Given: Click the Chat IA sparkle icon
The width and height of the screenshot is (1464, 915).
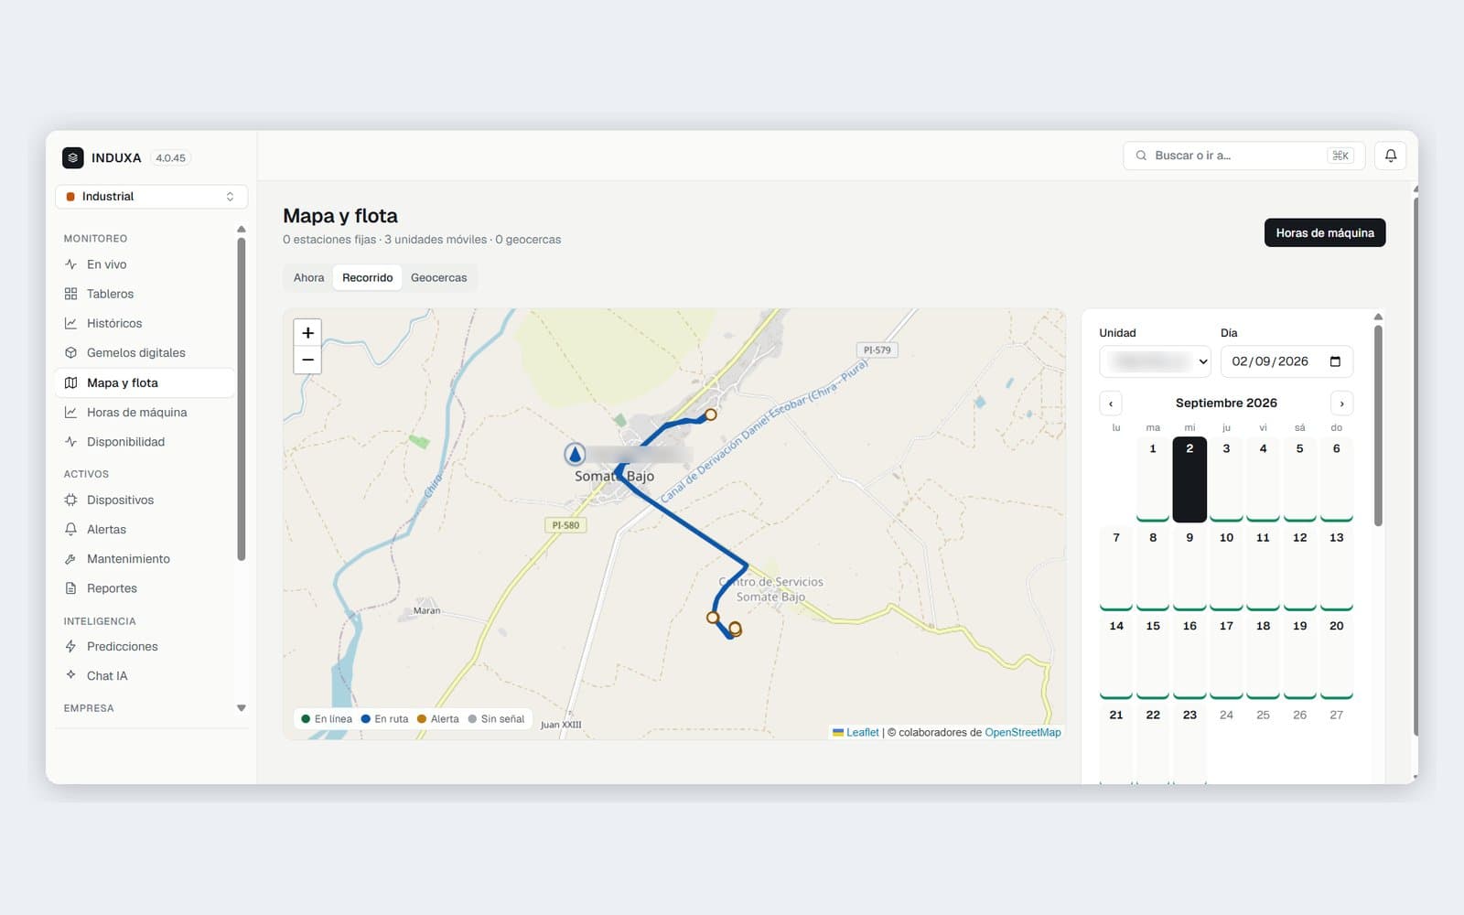Looking at the screenshot, I should coord(70,675).
